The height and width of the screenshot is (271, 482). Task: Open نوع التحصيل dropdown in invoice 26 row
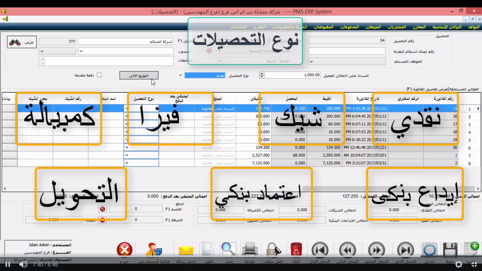coord(126,147)
